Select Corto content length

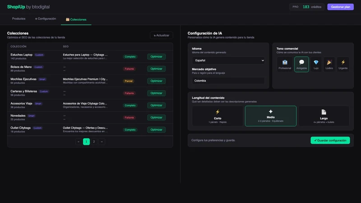tap(218, 116)
